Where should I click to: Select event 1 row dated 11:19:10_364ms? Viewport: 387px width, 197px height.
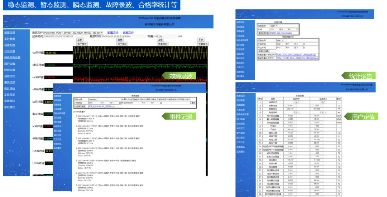(110, 116)
